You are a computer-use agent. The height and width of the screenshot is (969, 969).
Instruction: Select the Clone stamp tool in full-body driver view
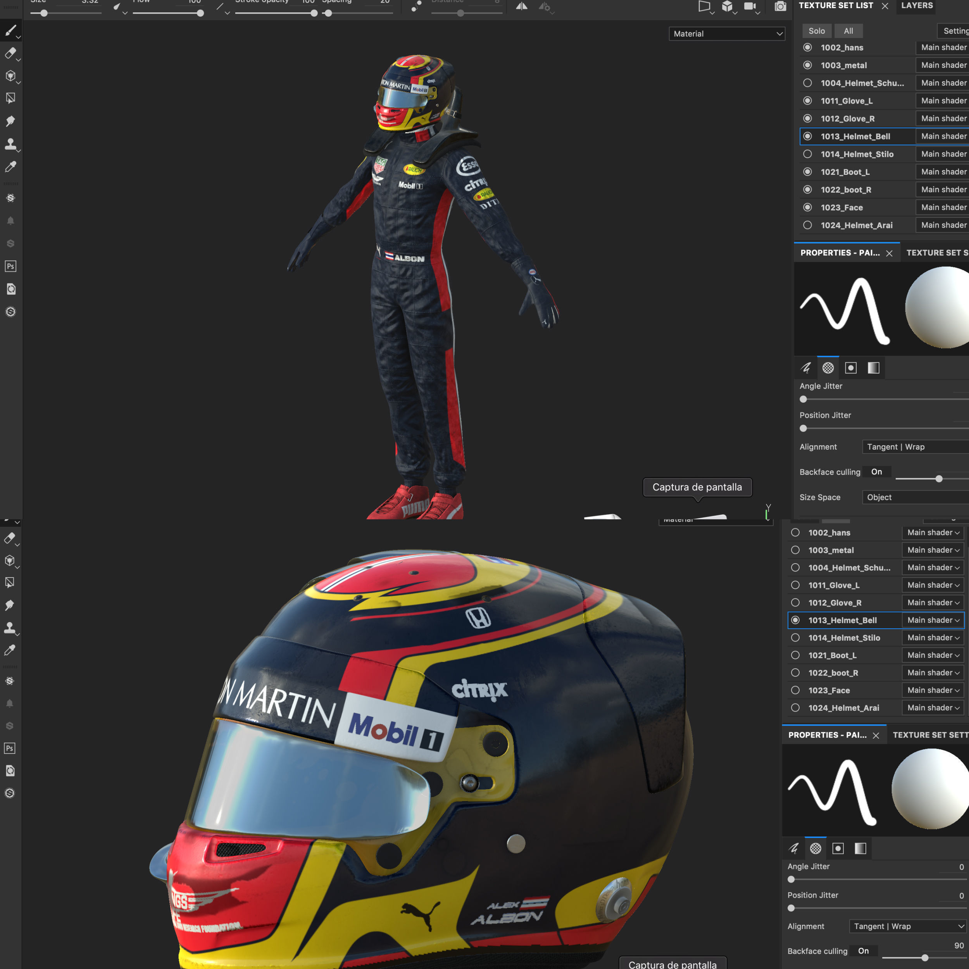point(10,144)
